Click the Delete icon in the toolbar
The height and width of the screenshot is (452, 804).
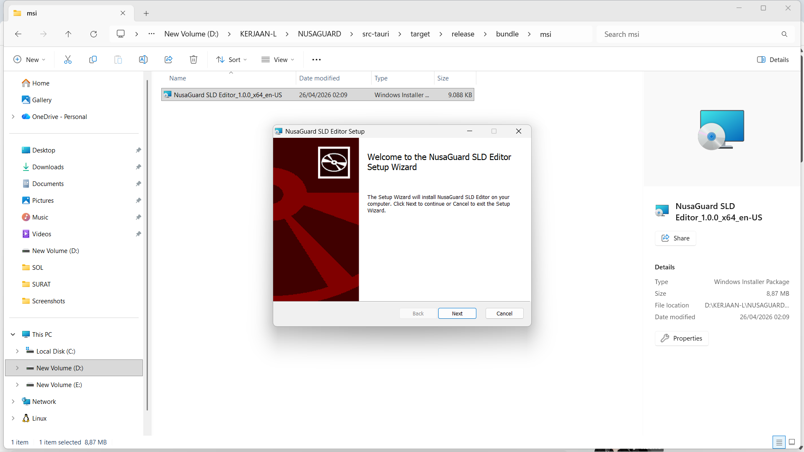click(193, 59)
